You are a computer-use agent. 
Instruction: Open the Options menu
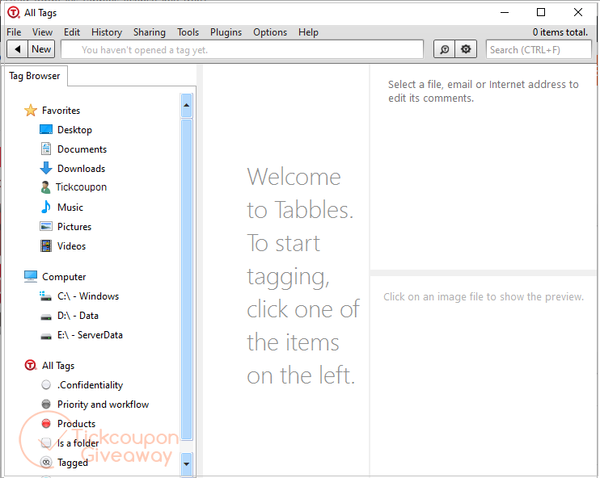270,32
